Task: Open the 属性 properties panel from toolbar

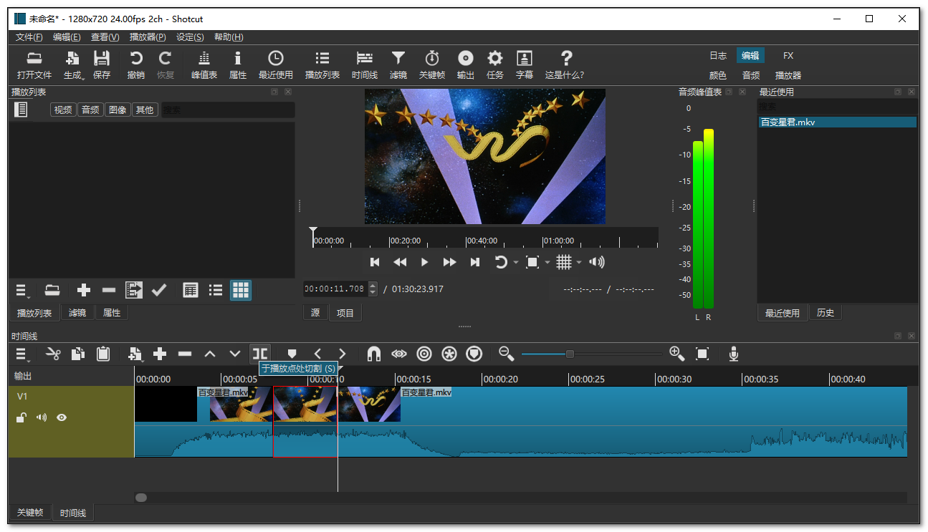Action: 238,65
